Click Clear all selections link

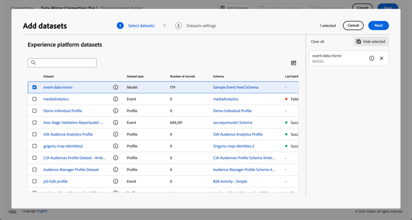(x=318, y=42)
